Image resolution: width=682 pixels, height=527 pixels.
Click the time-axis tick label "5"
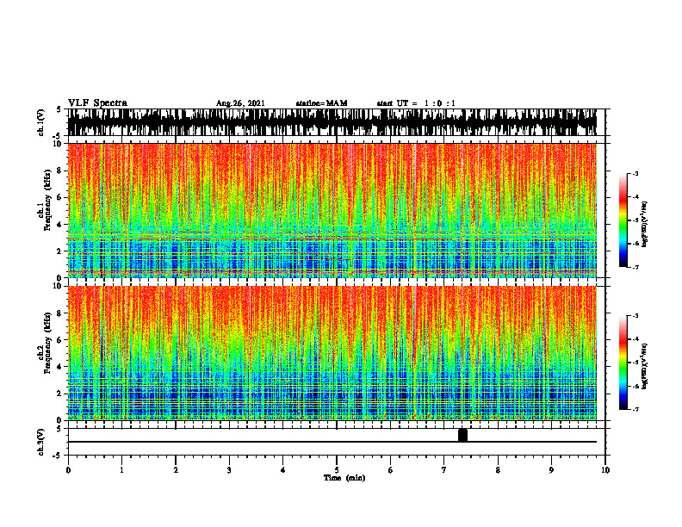point(337,470)
